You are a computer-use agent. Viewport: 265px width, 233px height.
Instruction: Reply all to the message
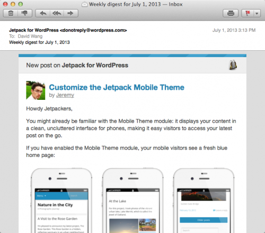[x=57, y=13]
